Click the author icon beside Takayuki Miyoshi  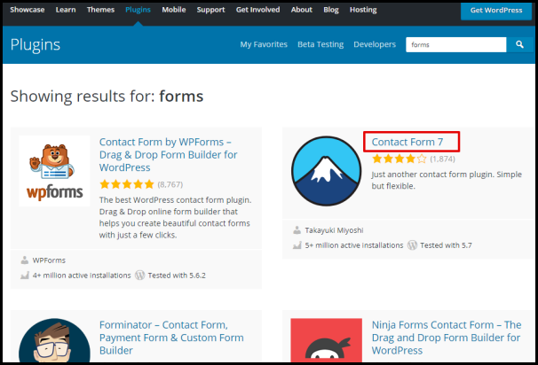click(297, 230)
